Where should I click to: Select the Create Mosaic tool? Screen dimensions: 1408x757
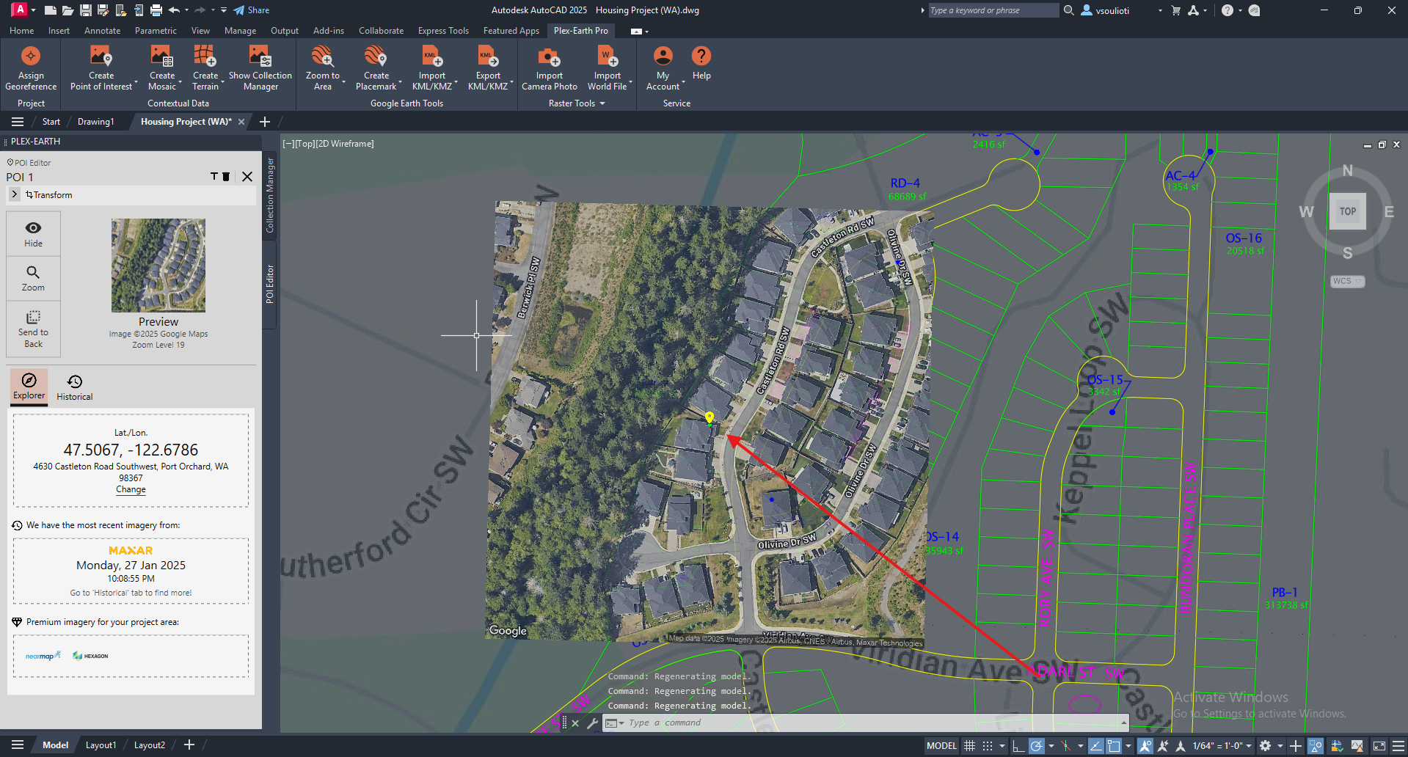(x=162, y=67)
